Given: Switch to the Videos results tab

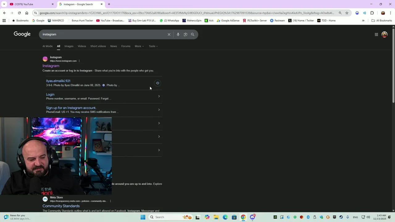Looking at the screenshot, I should [82, 46].
